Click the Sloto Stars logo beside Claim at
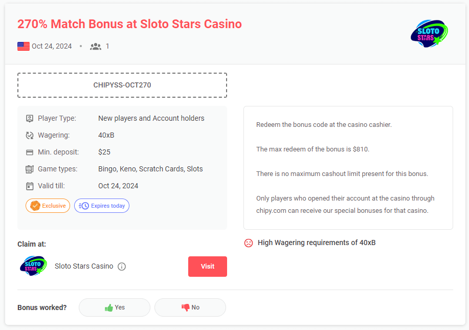 [x=33, y=266]
